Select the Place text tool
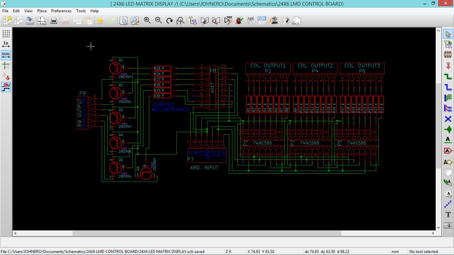Image resolution: width=454 pixels, height=255 pixels. coord(448,214)
